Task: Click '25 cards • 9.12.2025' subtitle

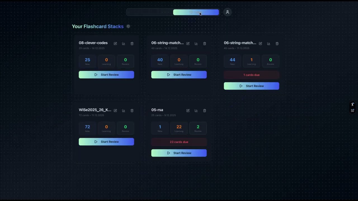Action: coord(164,115)
